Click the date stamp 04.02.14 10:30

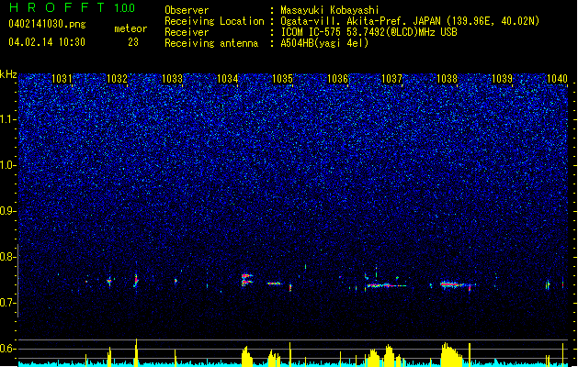tap(47, 42)
